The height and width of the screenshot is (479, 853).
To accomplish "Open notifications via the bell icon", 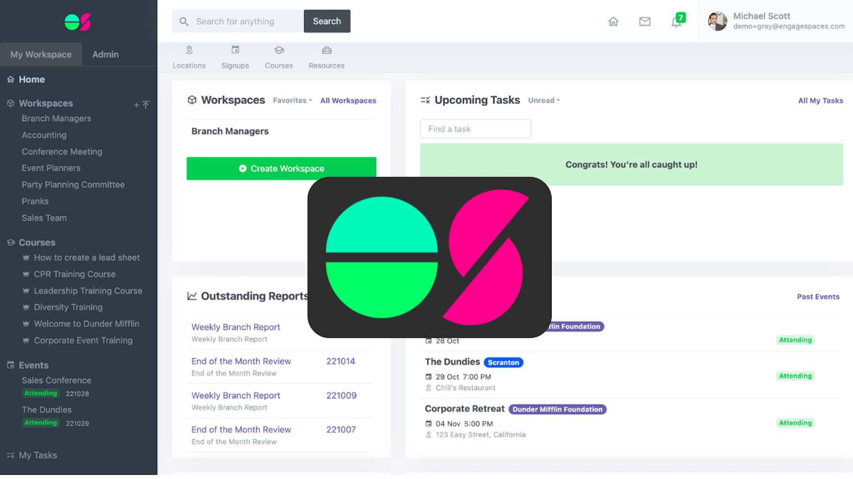I will click(x=676, y=23).
